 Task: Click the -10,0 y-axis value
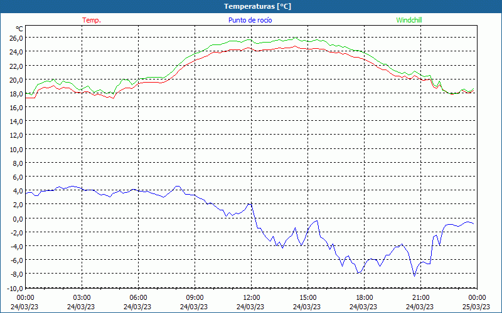15,288
